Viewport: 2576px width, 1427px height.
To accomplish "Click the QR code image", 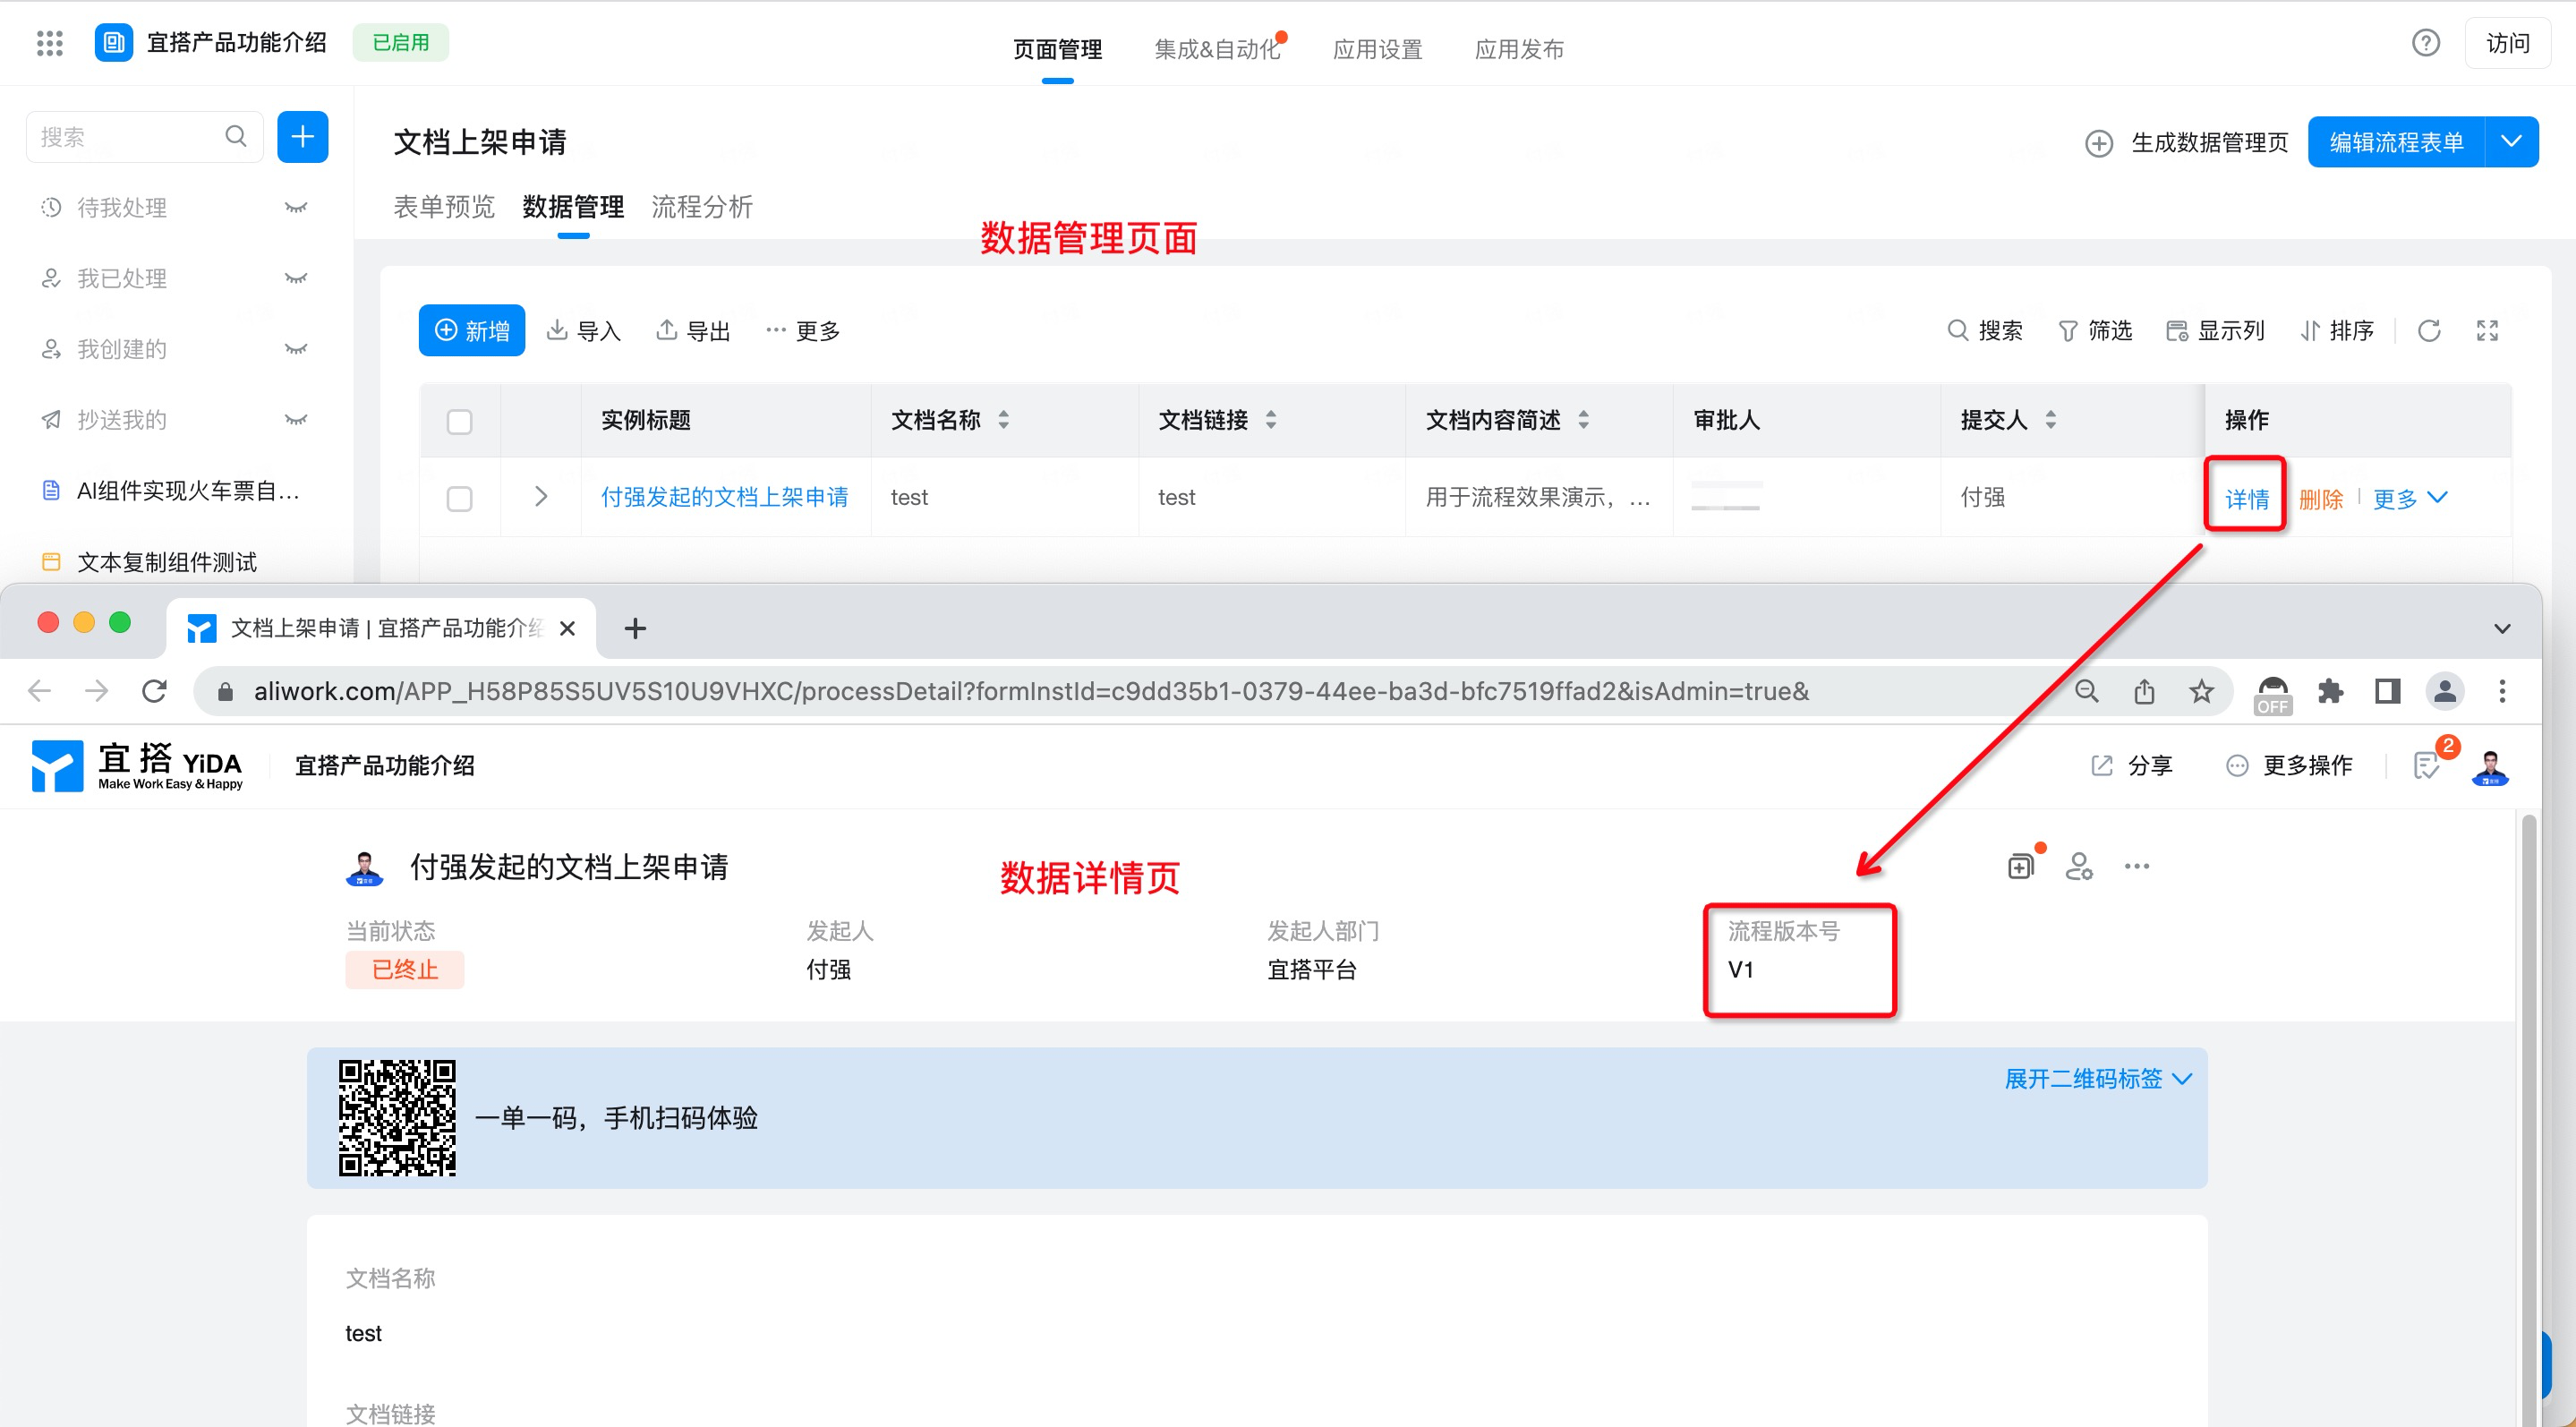I will tap(397, 1117).
